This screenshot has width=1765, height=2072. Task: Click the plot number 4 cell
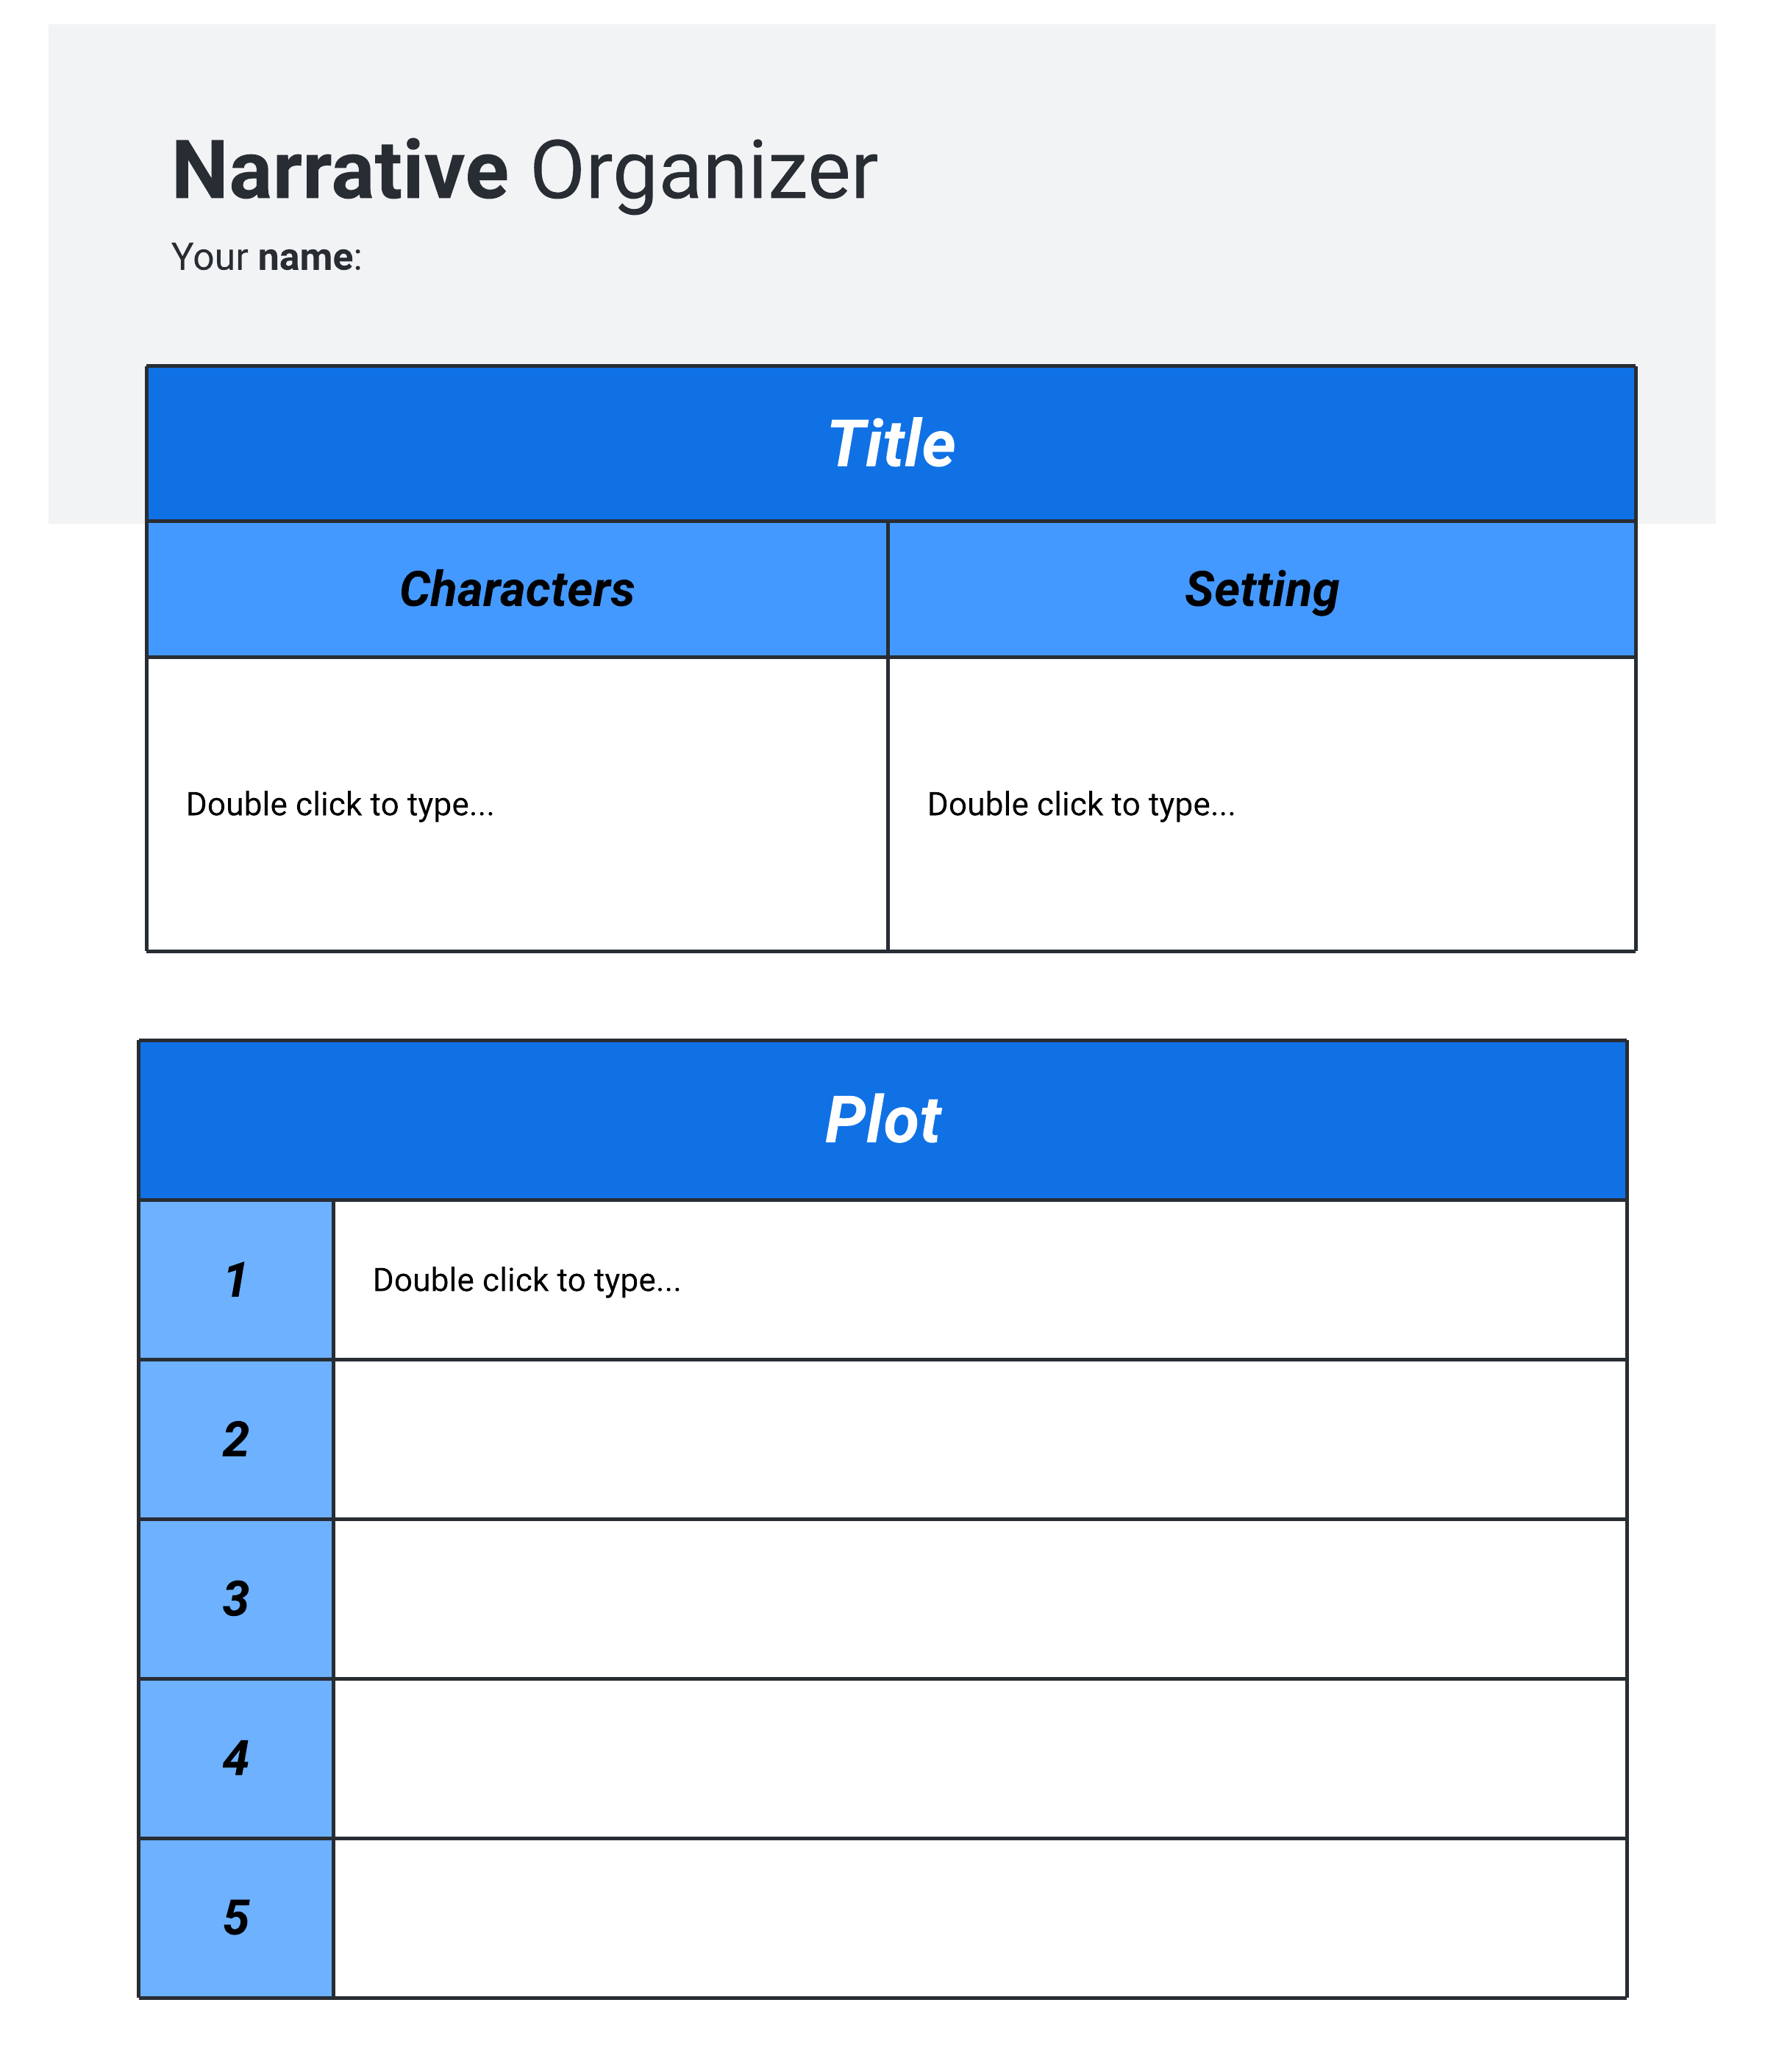(236, 1758)
